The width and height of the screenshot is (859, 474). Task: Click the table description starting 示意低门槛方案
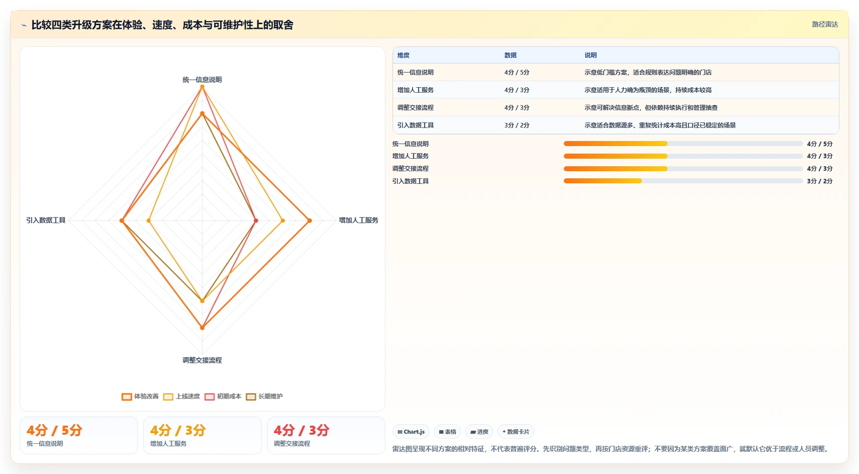(648, 73)
